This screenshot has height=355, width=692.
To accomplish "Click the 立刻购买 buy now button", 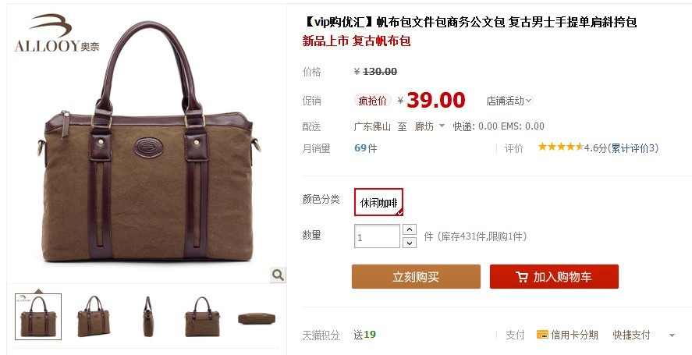I will point(416,277).
